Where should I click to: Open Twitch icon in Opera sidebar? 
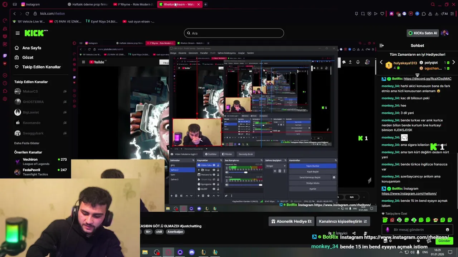[5, 56]
